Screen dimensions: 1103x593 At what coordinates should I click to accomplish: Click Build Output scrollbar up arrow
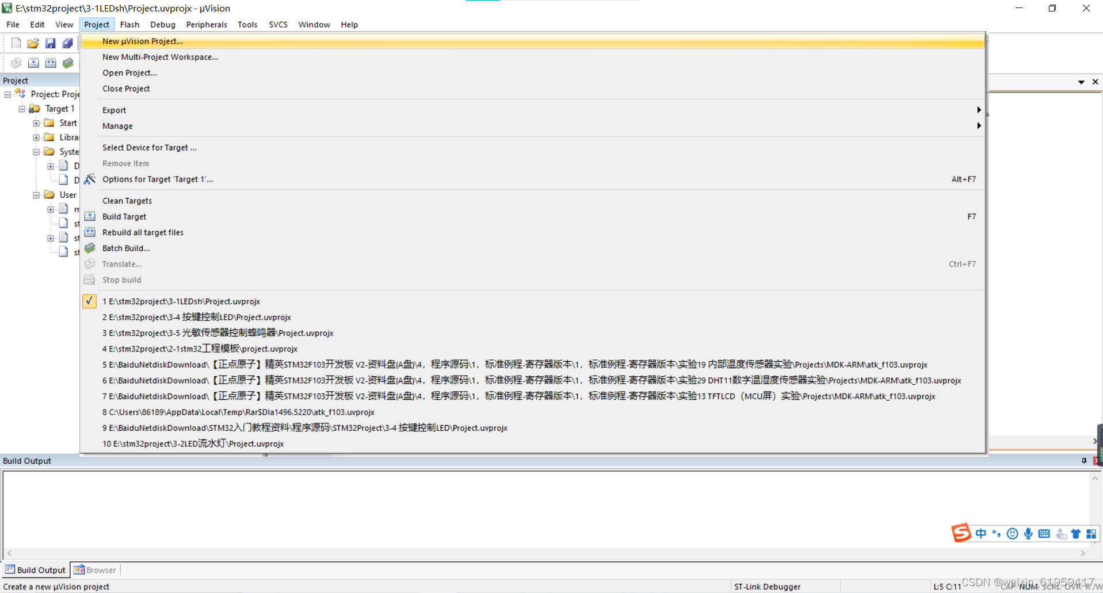click(x=1095, y=478)
